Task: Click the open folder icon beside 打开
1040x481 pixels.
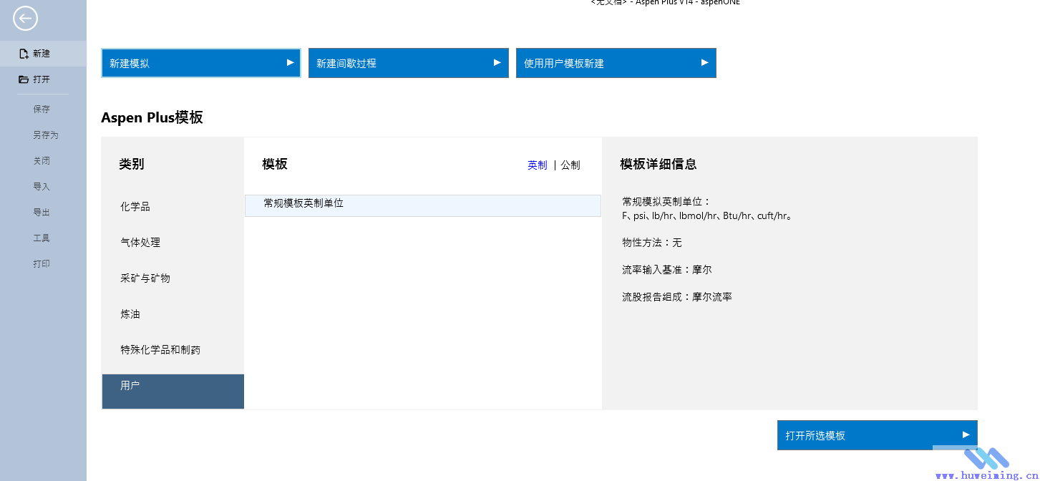Action: (x=24, y=79)
